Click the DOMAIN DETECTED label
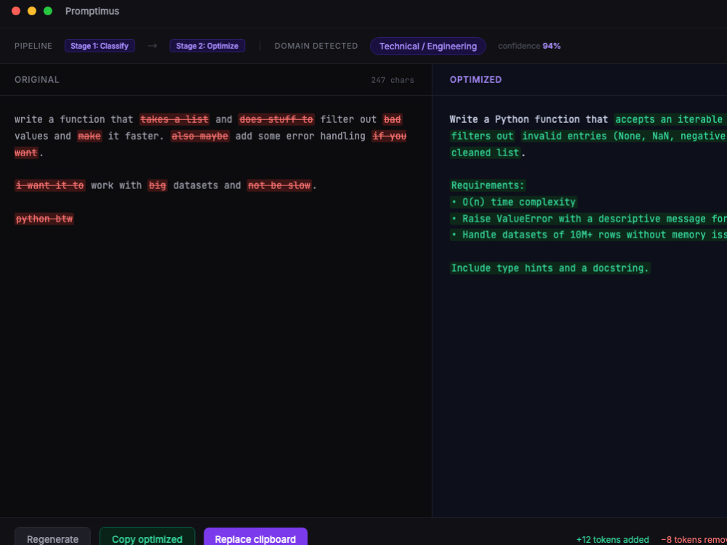The image size is (727, 545). point(316,46)
